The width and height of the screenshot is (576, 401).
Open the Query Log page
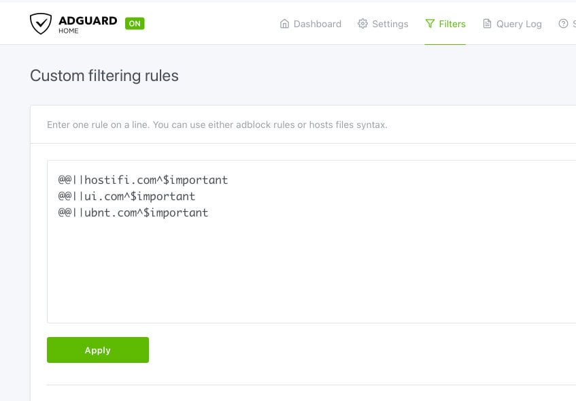[520, 23]
